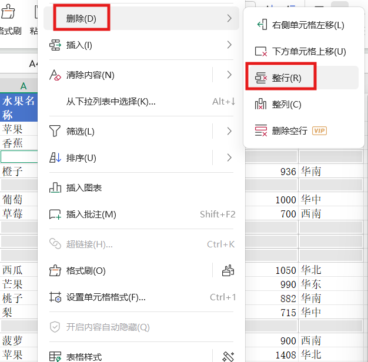Image resolution: width=368 pixels, height=362 pixels.
Task: Select the 西瓜 cell
Action: 19,270
